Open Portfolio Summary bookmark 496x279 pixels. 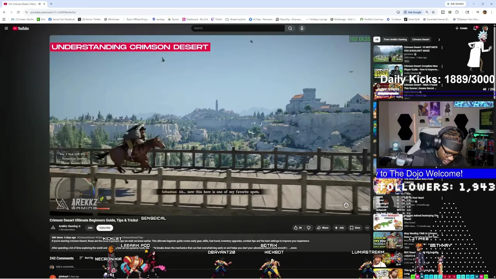coord(372,19)
